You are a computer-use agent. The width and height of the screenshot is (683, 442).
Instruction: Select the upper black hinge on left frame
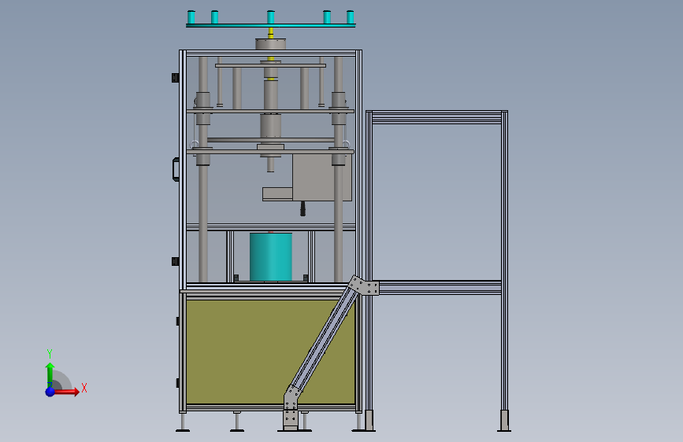(175, 77)
